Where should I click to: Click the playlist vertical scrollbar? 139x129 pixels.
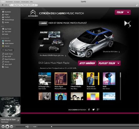pyautogui.click(x=120, y=86)
